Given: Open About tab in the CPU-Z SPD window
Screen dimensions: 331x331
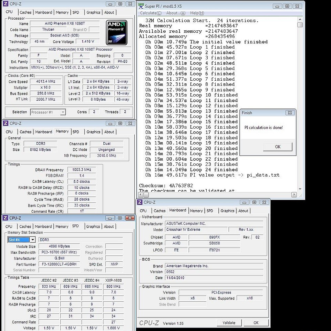Looking at the screenshot, I should click(109, 227).
